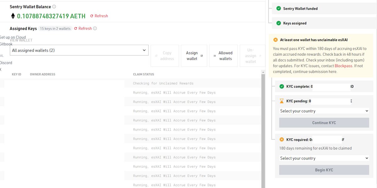Click the Sentry Wallet funded step

pyautogui.click(x=325, y=8)
